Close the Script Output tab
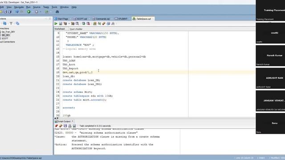This screenshot has width=285, height=160. coord(72,121)
